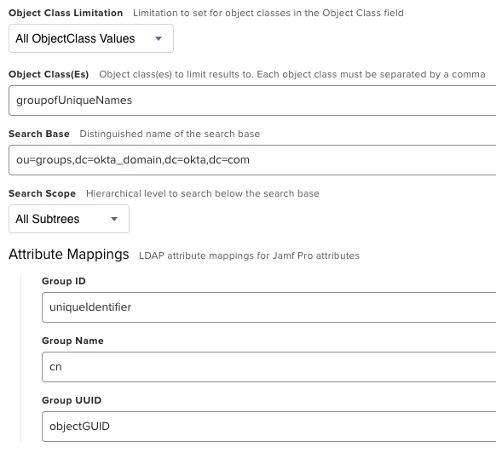Image resolution: width=496 pixels, height=470 pixels.
Task: Click the Search Scope label
Action: click(43, 193)
